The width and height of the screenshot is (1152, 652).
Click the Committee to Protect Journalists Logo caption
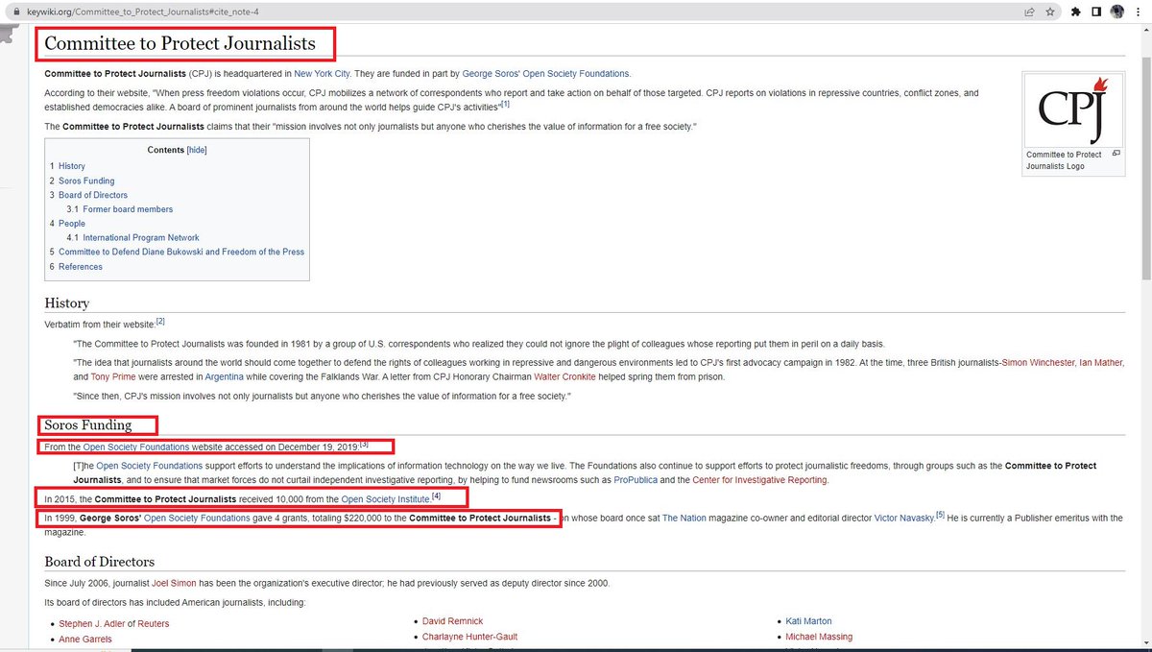(1064, 160)
